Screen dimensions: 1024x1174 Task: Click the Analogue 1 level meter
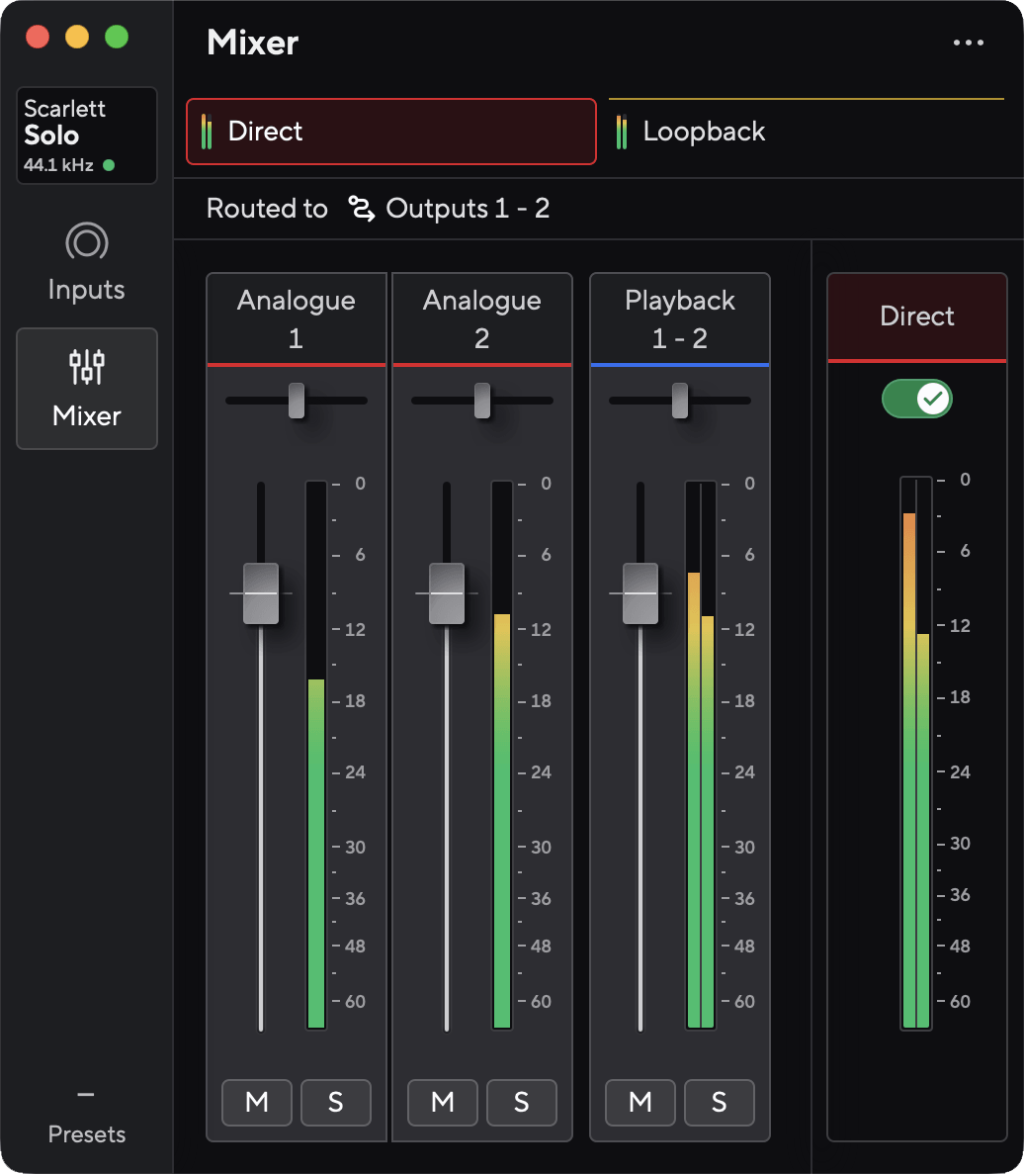[x=316, y=755]
